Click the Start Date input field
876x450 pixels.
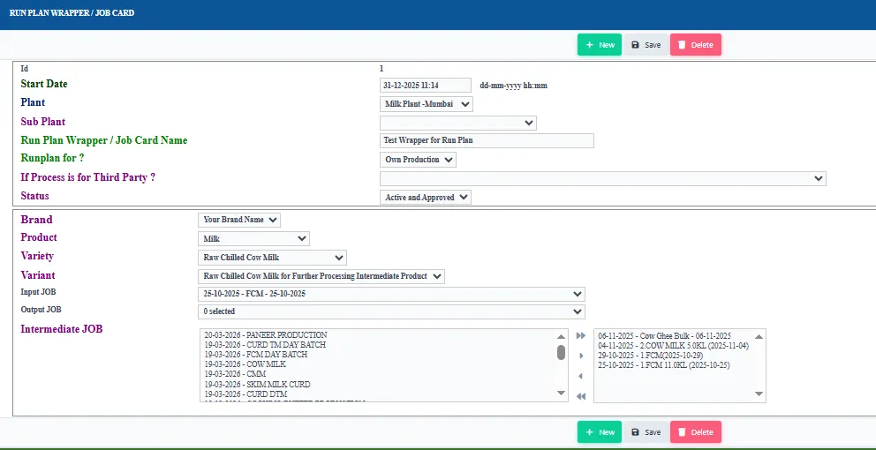(426, 86)
